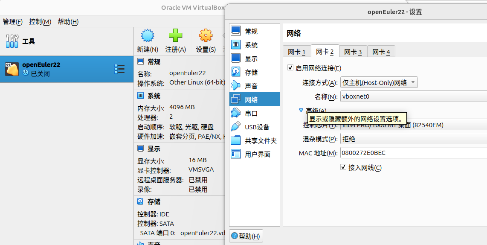Select 声音 category in settings sidebar
The height and width of the screenshot is (245, 487).
254,86
